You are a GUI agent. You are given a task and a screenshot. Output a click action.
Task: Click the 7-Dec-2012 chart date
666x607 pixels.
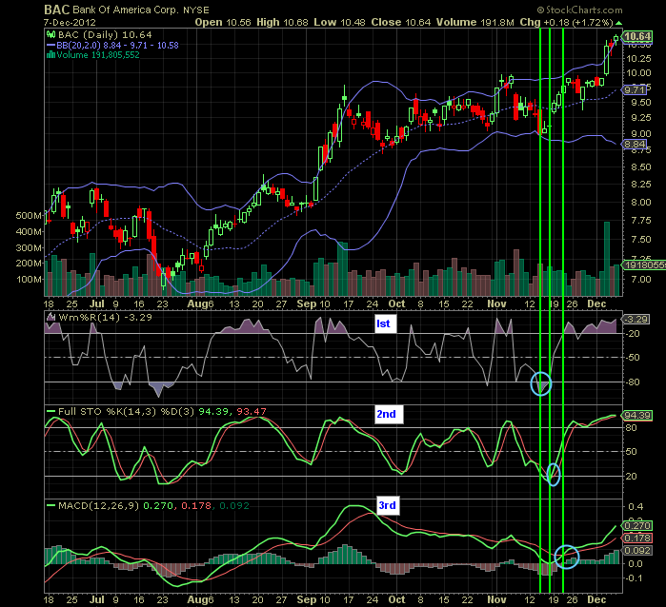point(70,23)
